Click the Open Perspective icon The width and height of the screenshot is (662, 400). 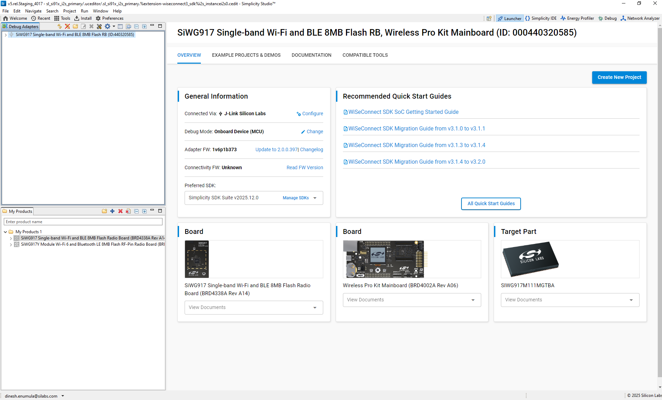489,18
